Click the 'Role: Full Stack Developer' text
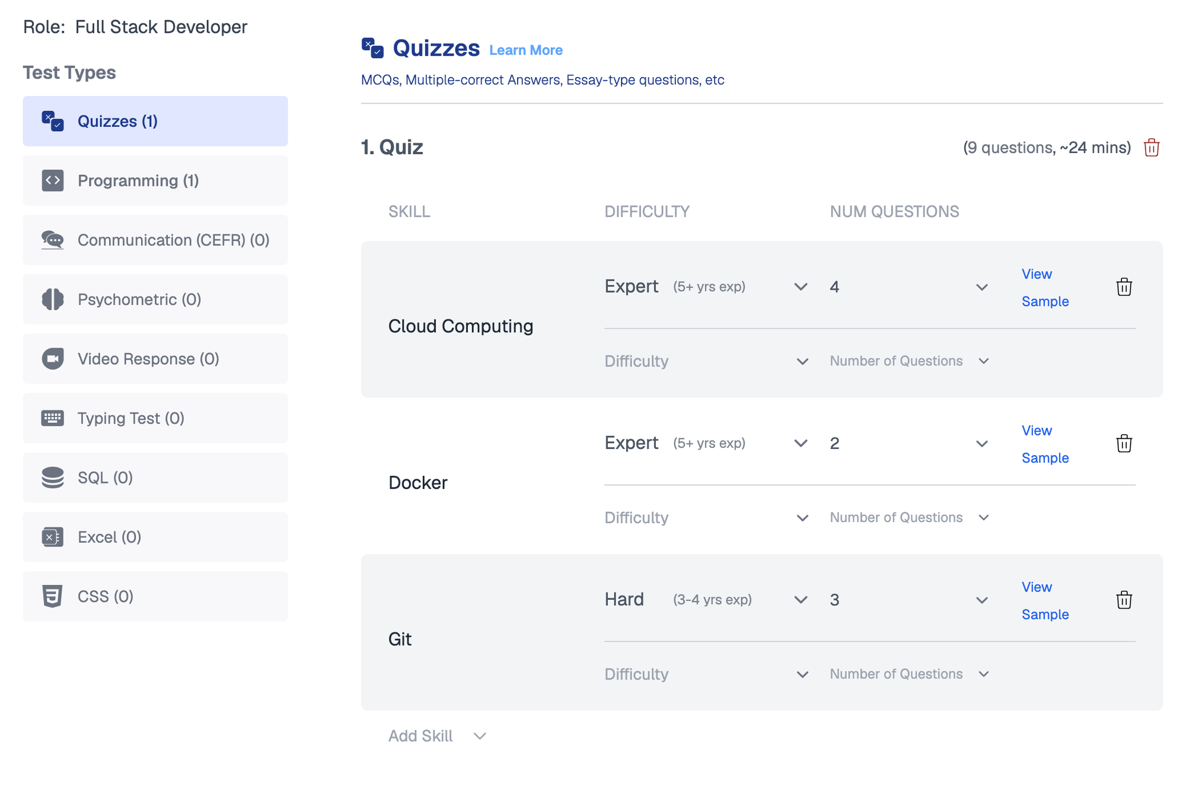The image size is (1186, 802). pyautogui.click(x=135, y=27)
